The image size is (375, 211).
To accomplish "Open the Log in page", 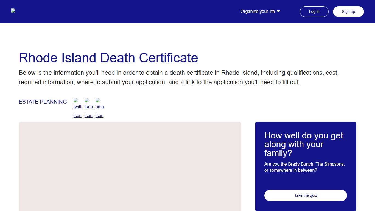I will [314, 12].
